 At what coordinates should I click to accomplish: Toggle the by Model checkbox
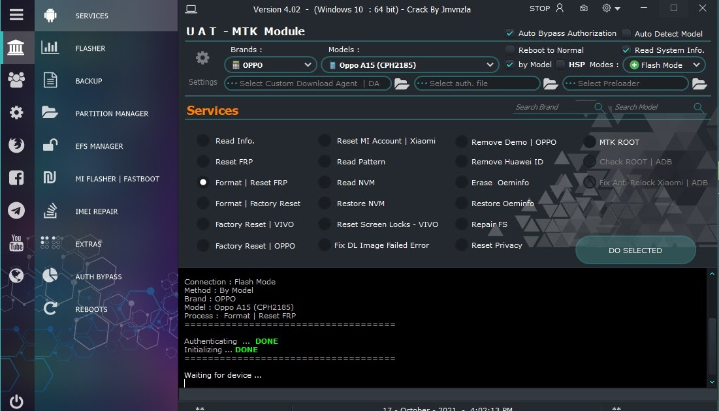pos(509,65)
